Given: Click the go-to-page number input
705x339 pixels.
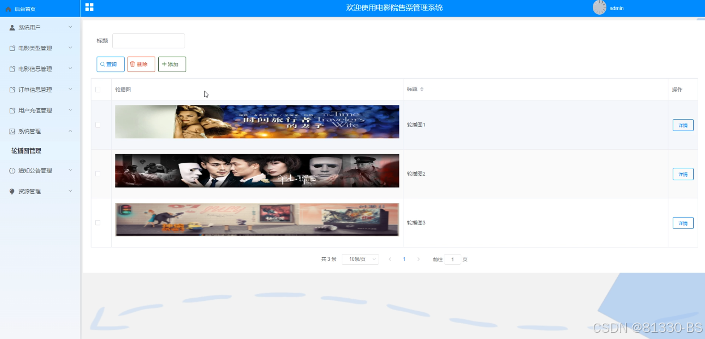Looking at the screenshot, I should (x=452, y=259).
